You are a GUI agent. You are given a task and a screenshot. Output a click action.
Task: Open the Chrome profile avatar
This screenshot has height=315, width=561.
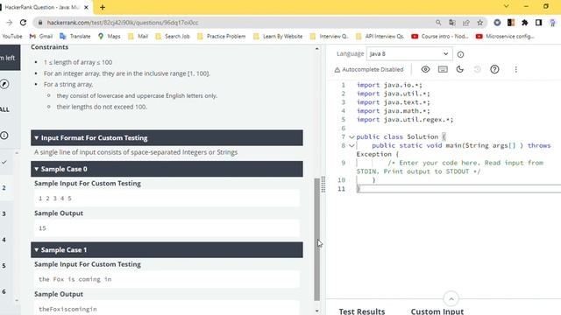552,23
